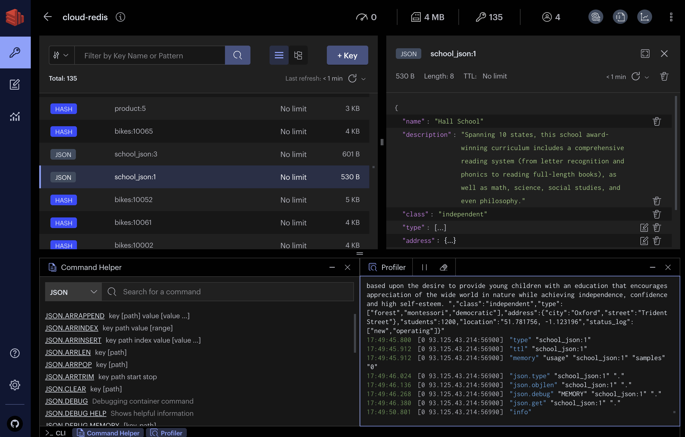Open full screen for key details
This screenshot has width=685, height=437.
pos(645,54)
